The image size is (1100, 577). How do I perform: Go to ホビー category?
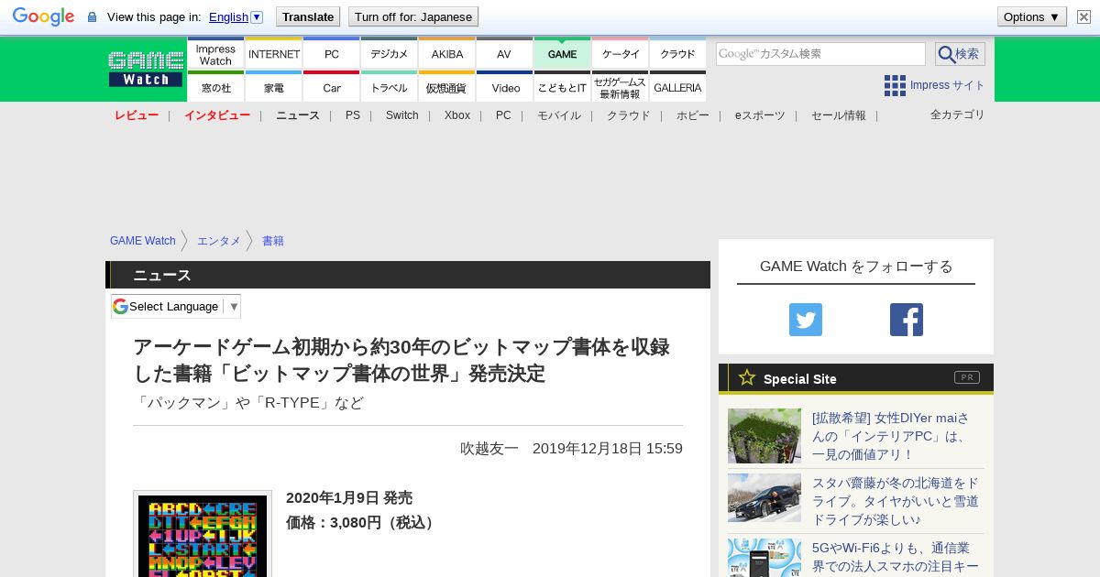(693, 115)
